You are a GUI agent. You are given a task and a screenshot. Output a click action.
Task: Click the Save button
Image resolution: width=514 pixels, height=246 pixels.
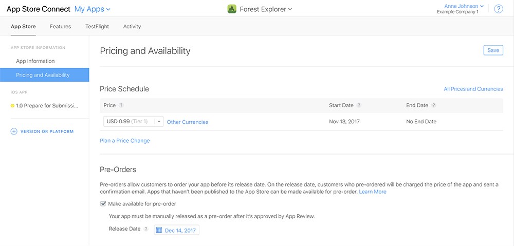[493, 50]
